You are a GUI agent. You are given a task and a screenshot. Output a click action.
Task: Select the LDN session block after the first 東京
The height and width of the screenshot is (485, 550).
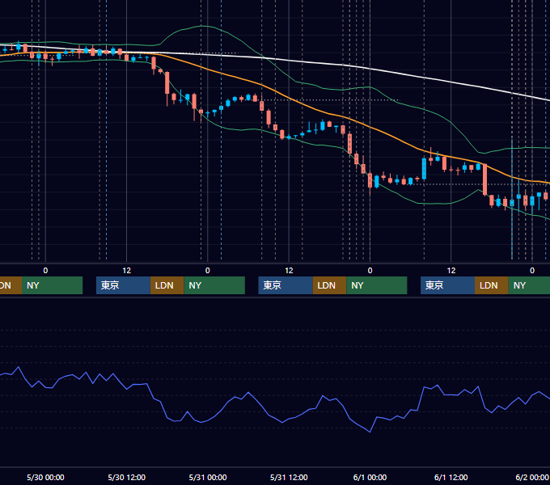[x=167, y=285]
